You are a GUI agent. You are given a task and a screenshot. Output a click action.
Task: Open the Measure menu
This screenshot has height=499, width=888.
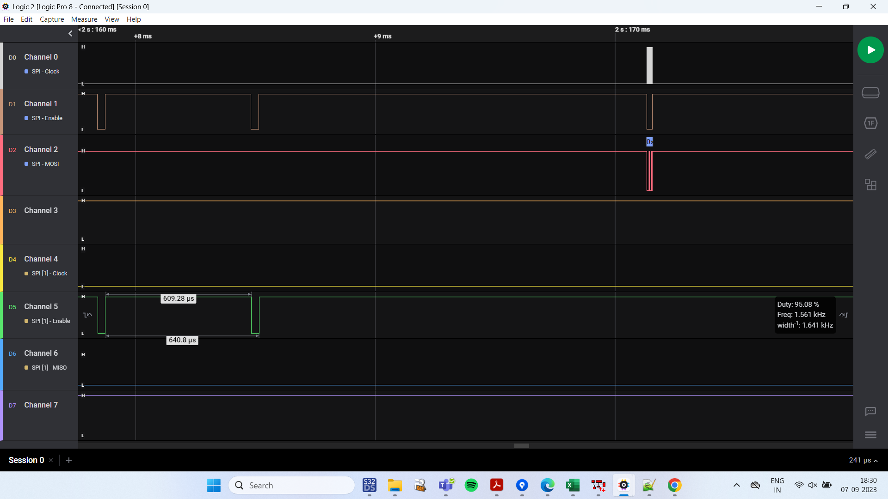point(84,19)
